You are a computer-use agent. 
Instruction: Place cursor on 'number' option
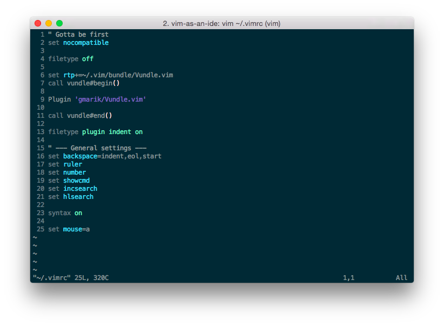pyautogui.click(x=75, y=172)
